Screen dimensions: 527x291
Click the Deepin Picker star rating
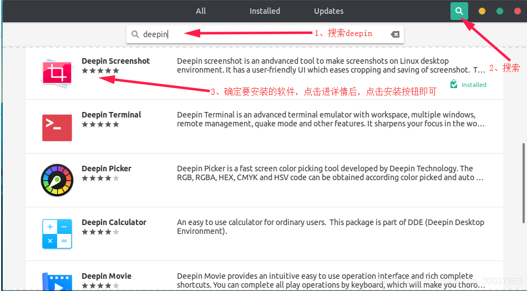coord(100,178)
